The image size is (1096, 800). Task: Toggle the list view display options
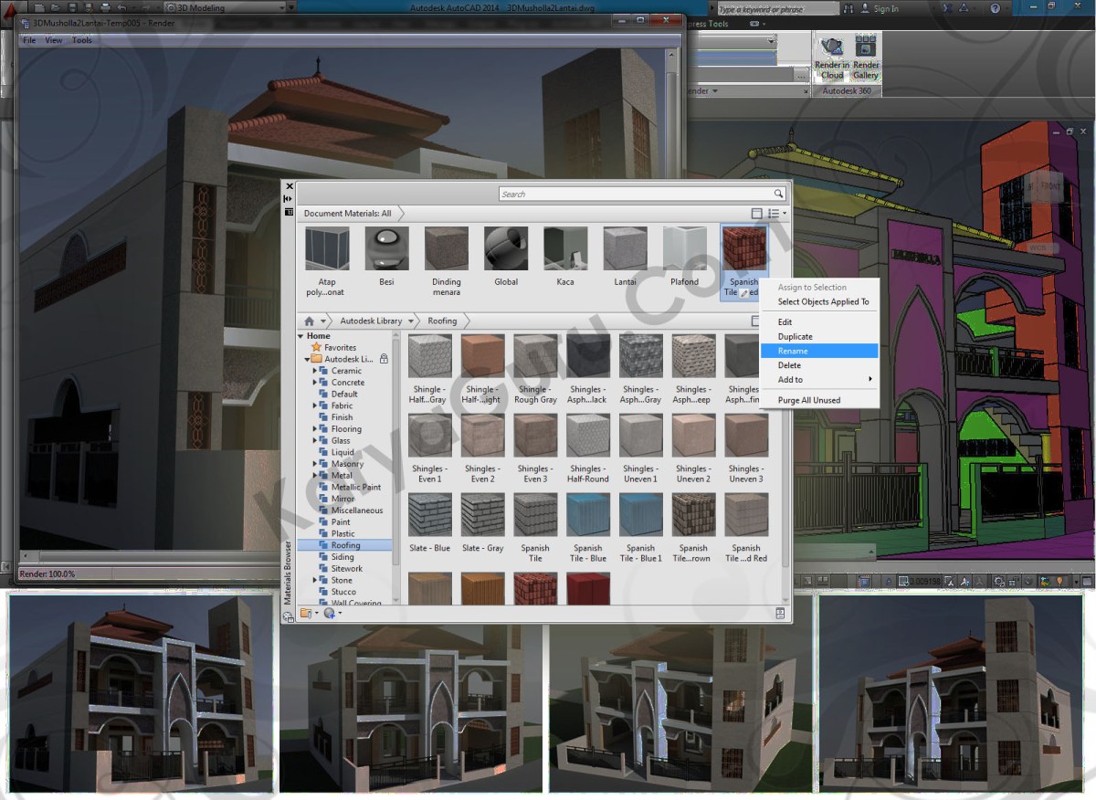pos(775,213)
